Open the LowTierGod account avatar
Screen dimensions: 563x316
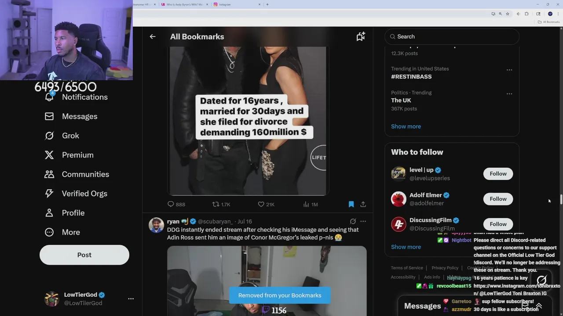52,299
